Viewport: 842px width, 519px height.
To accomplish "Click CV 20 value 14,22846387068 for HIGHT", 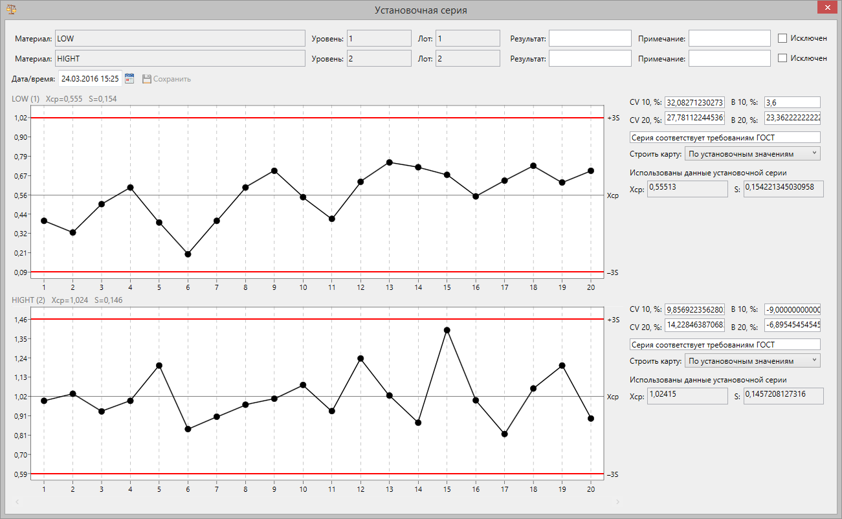I will point(694,325).
